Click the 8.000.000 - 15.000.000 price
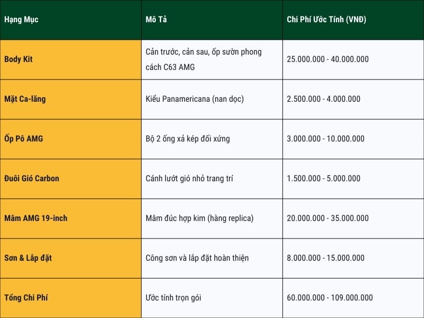Image resolution: width=424 pixels, height=318 pixels. coord(325,258)
